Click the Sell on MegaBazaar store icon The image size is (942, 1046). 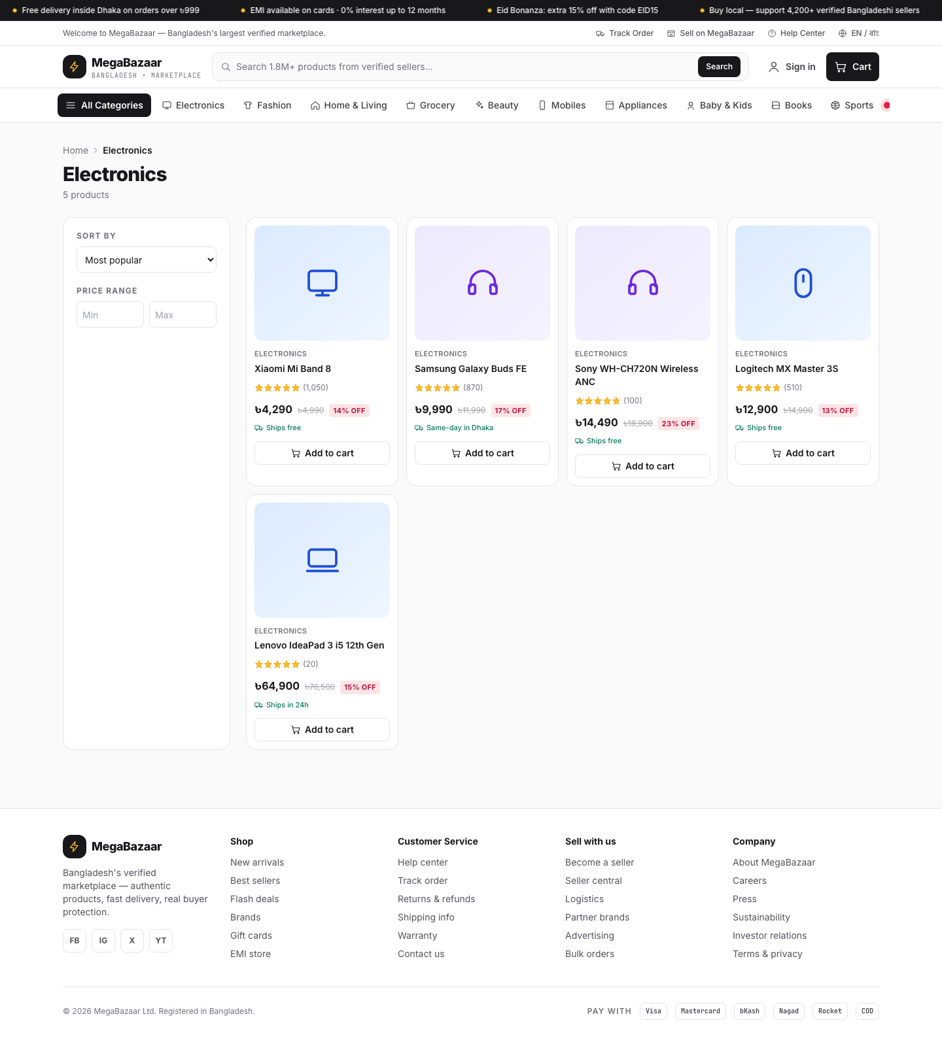[x=671, y=33]
